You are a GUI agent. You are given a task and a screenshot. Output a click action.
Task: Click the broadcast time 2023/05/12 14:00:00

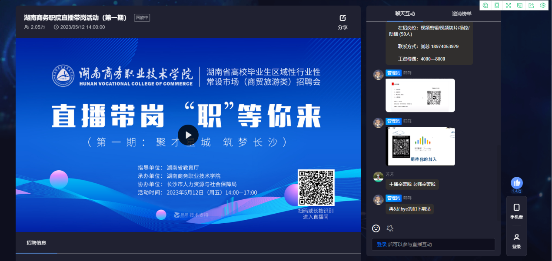click(x=83, y=27)
